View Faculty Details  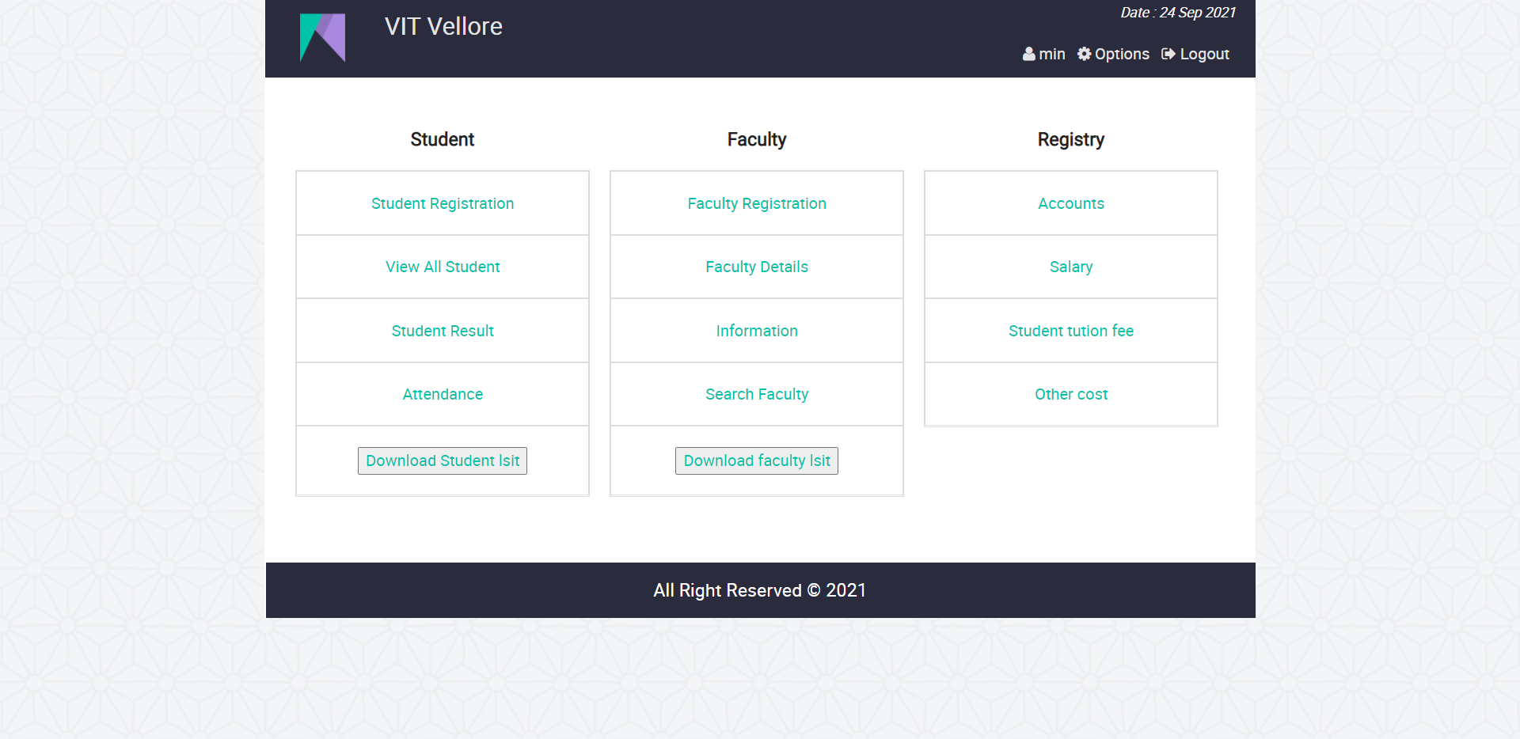756,267
